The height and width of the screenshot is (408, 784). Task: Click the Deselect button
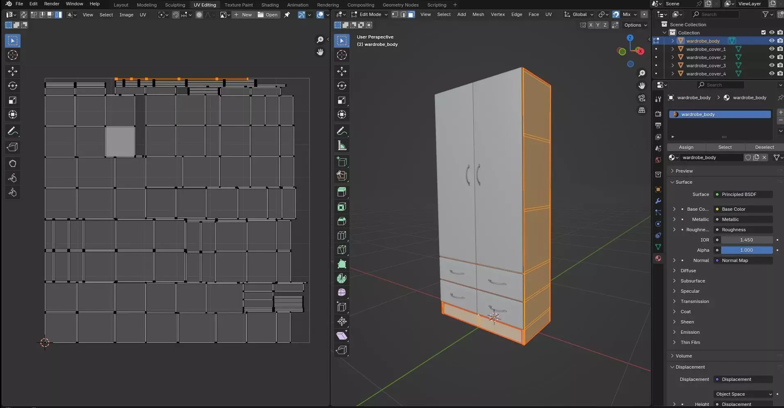coord(764,147)
